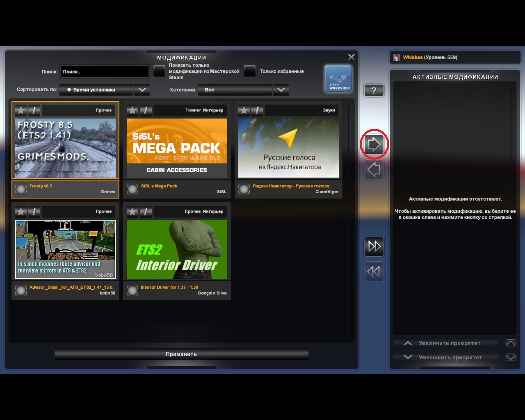The image size is (525, 420).
Task: Toggle Яндекс.Навигатор round status indicator
Action: [x=244, y=189]
